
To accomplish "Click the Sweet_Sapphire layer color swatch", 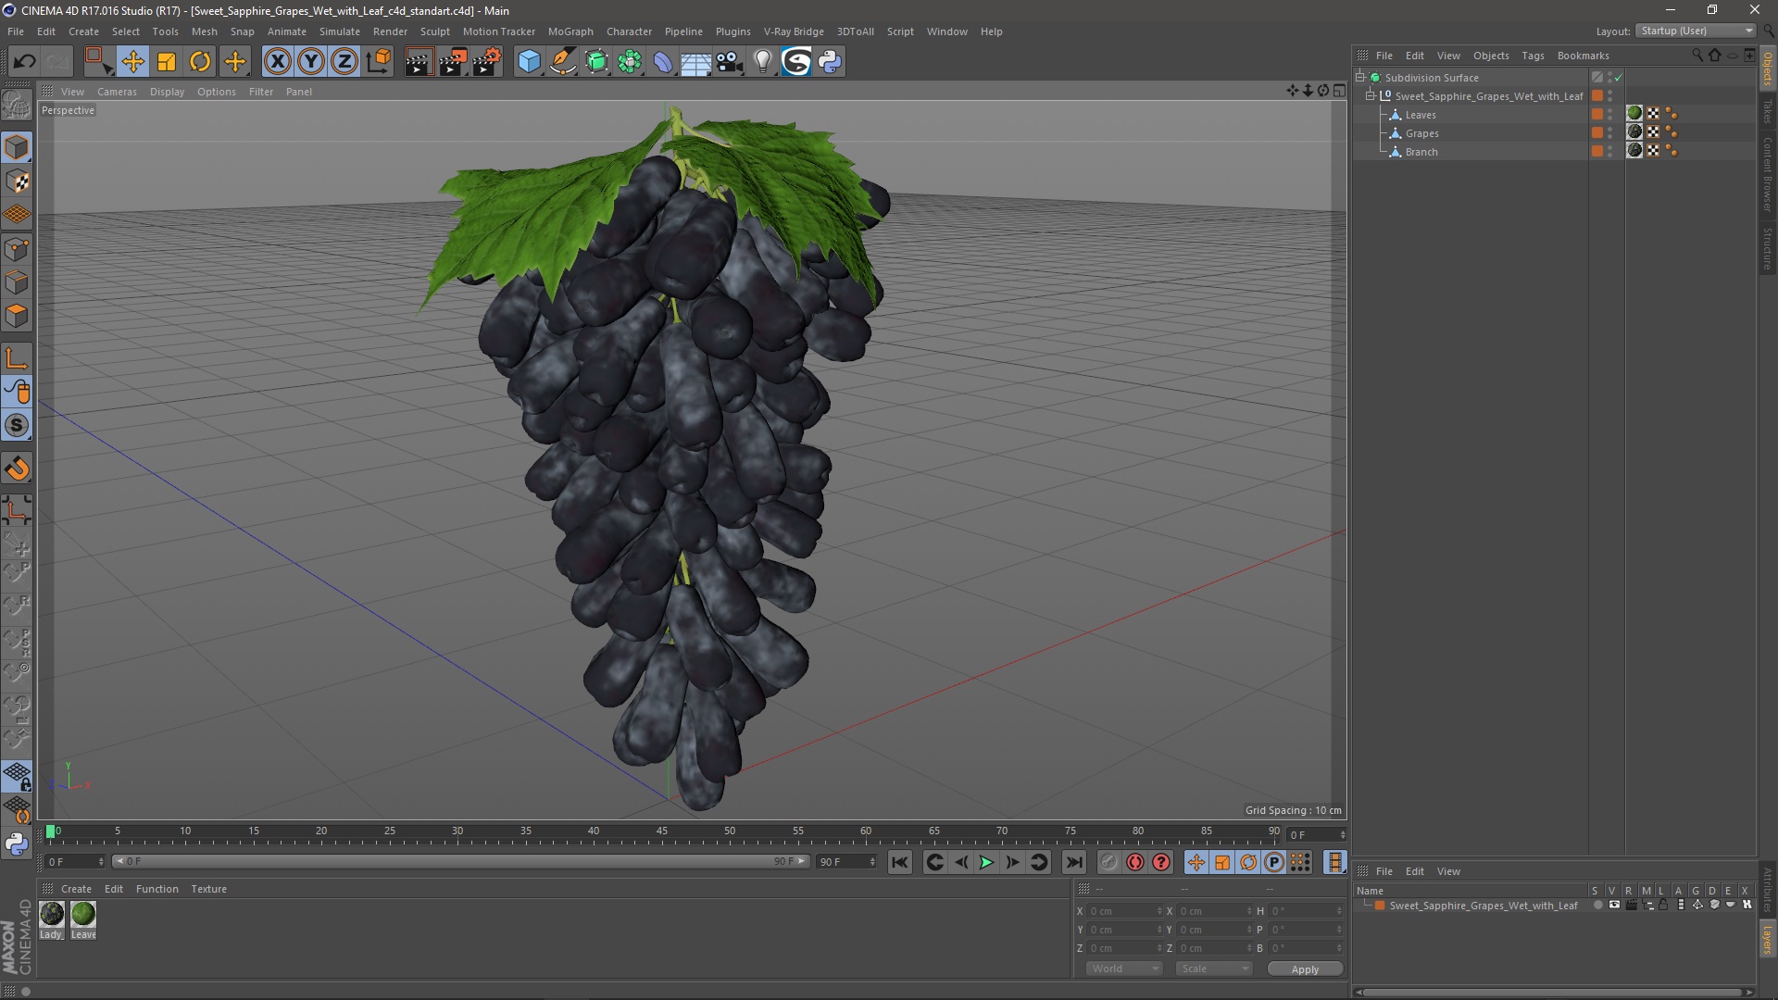I will coord(1380,906).
